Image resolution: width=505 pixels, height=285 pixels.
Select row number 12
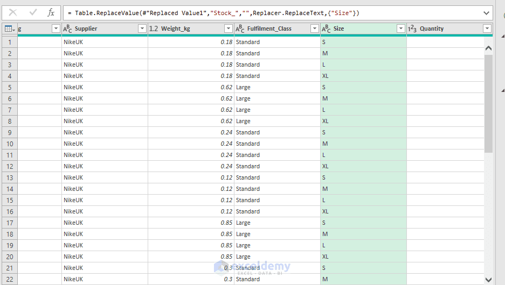click(x=10, y=167)
